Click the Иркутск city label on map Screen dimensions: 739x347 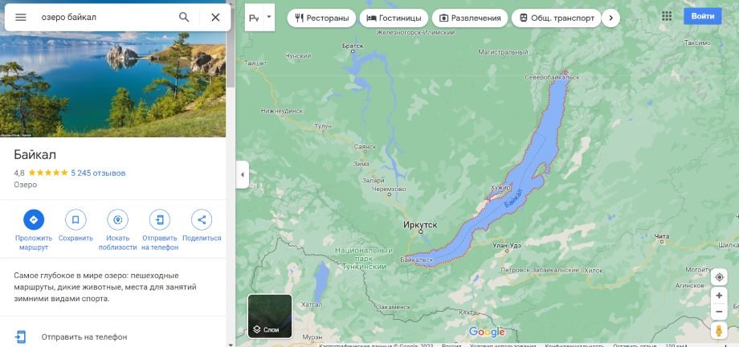[x=420, y=226]
